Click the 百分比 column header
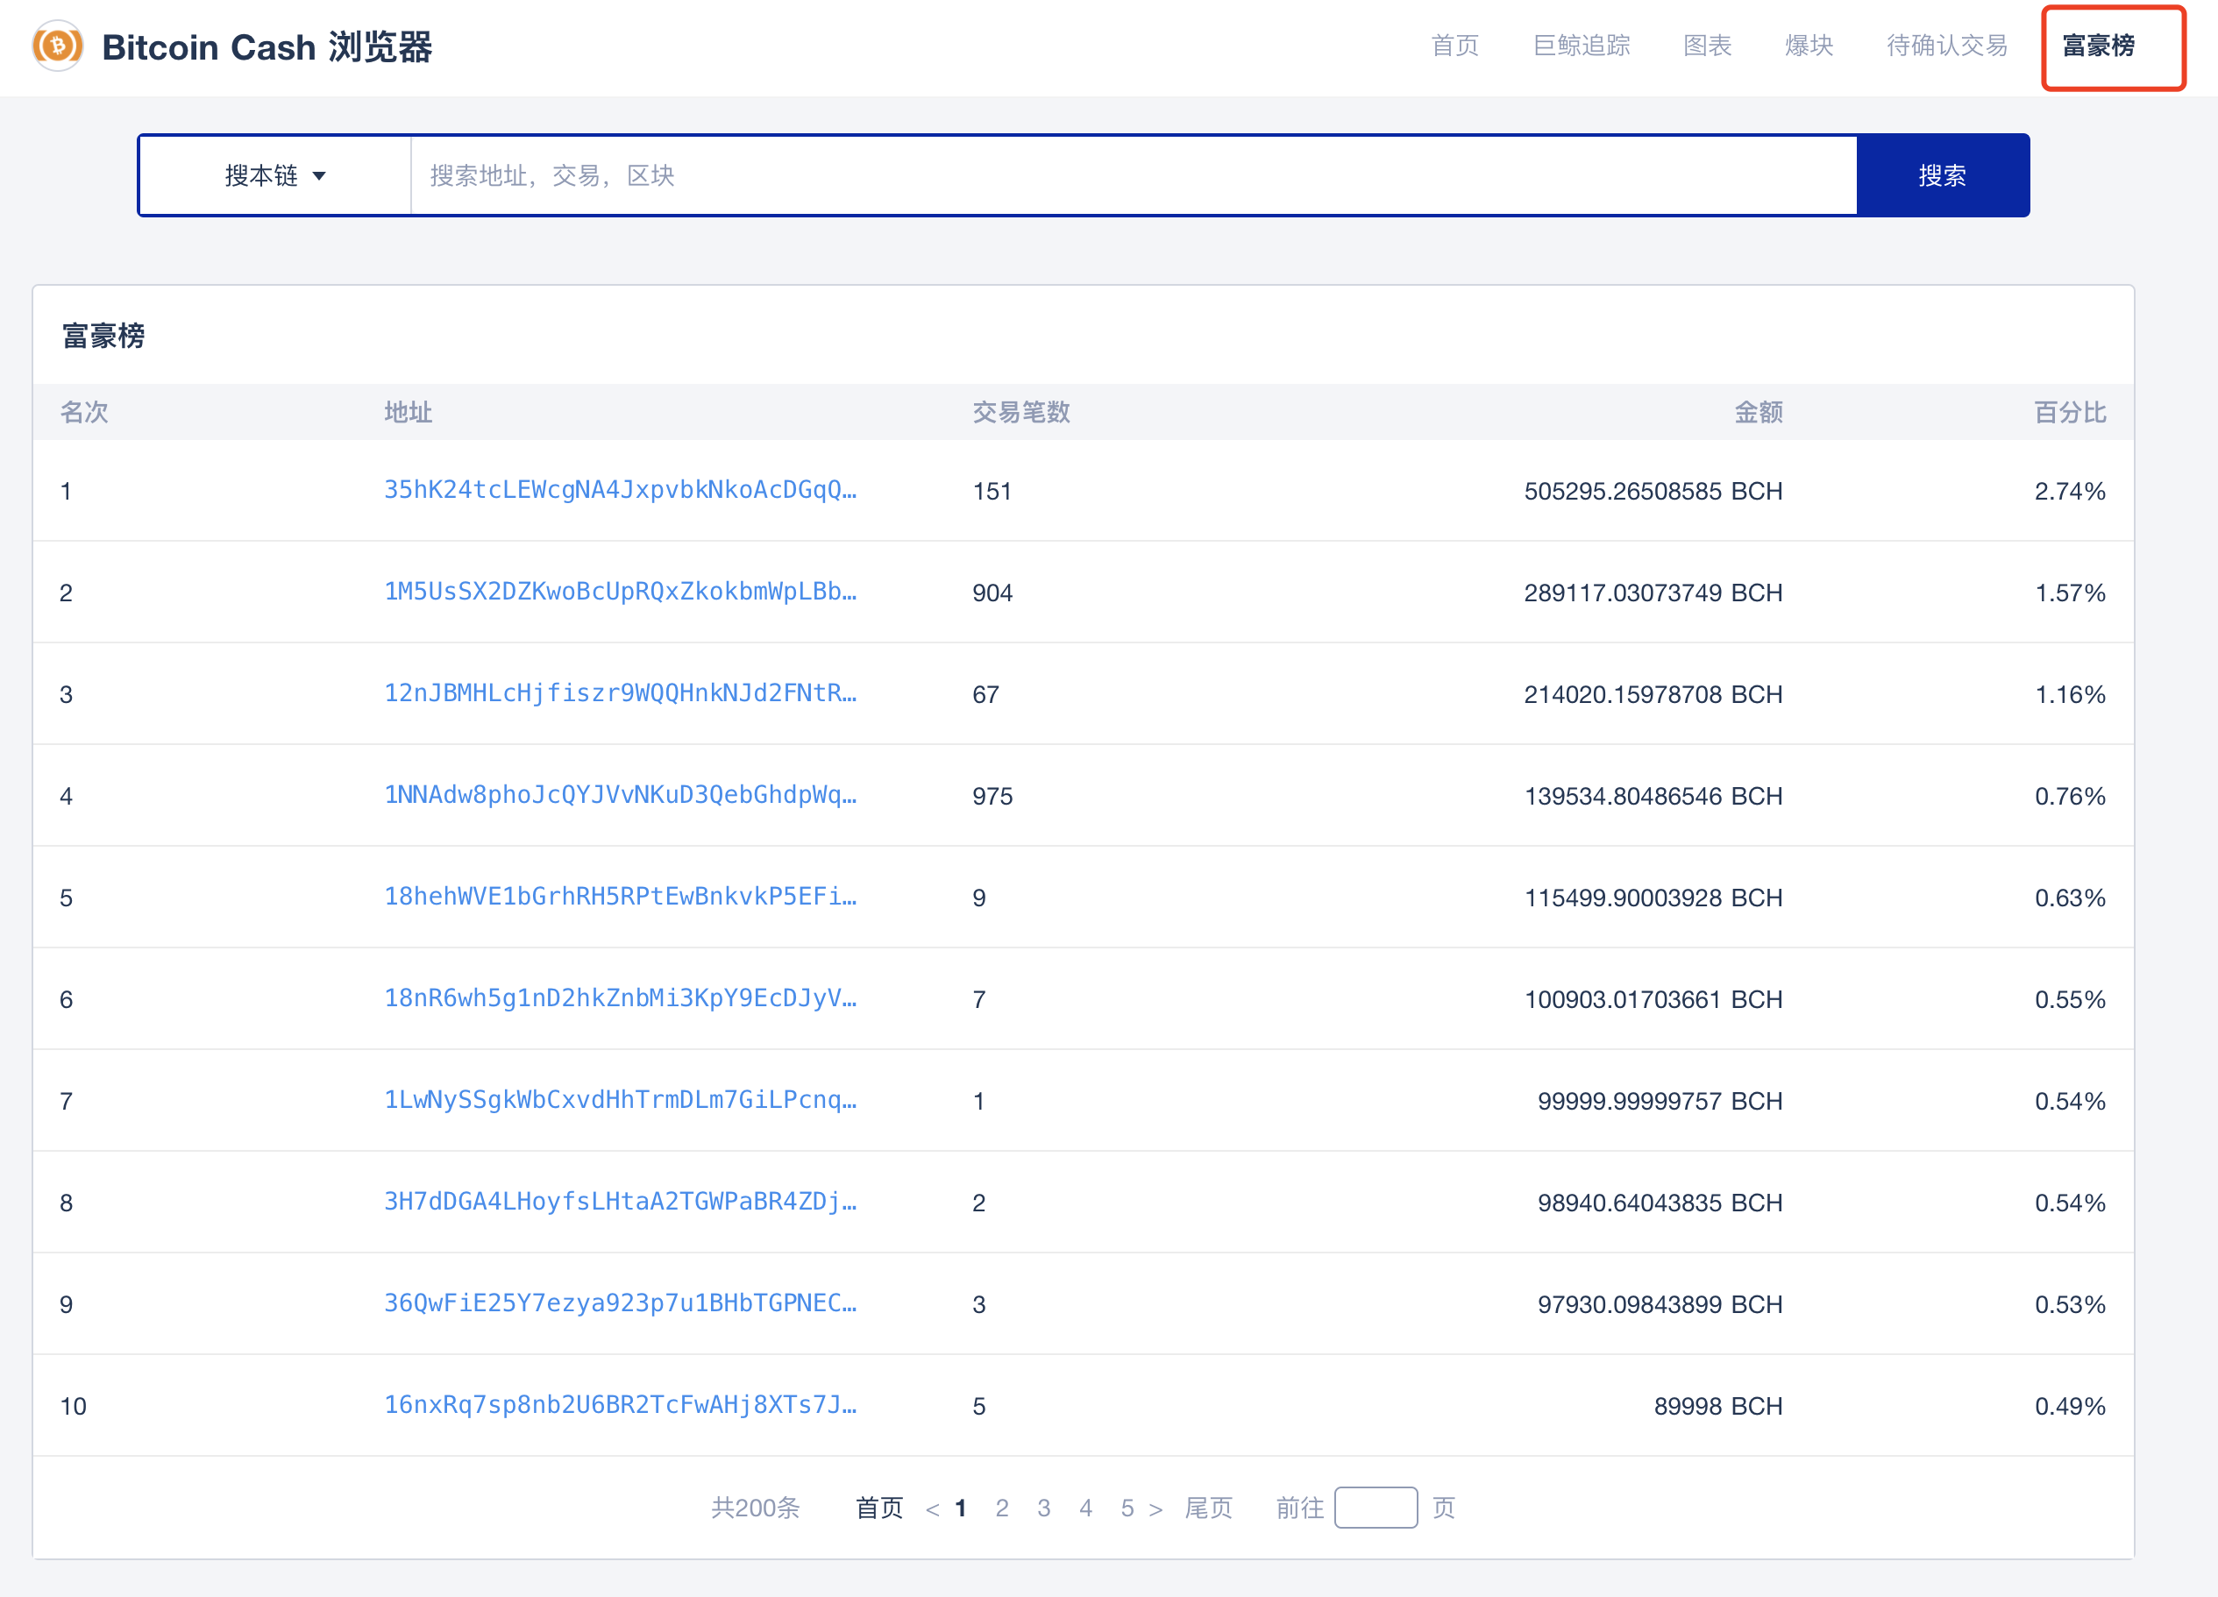This screenshot has height=1597, width=2218. point(2071,412)
